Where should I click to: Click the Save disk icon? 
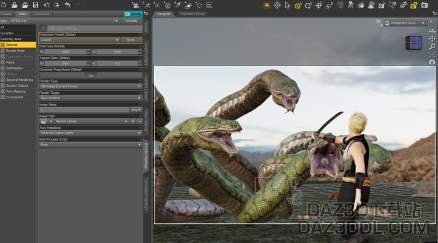[36, 5]
